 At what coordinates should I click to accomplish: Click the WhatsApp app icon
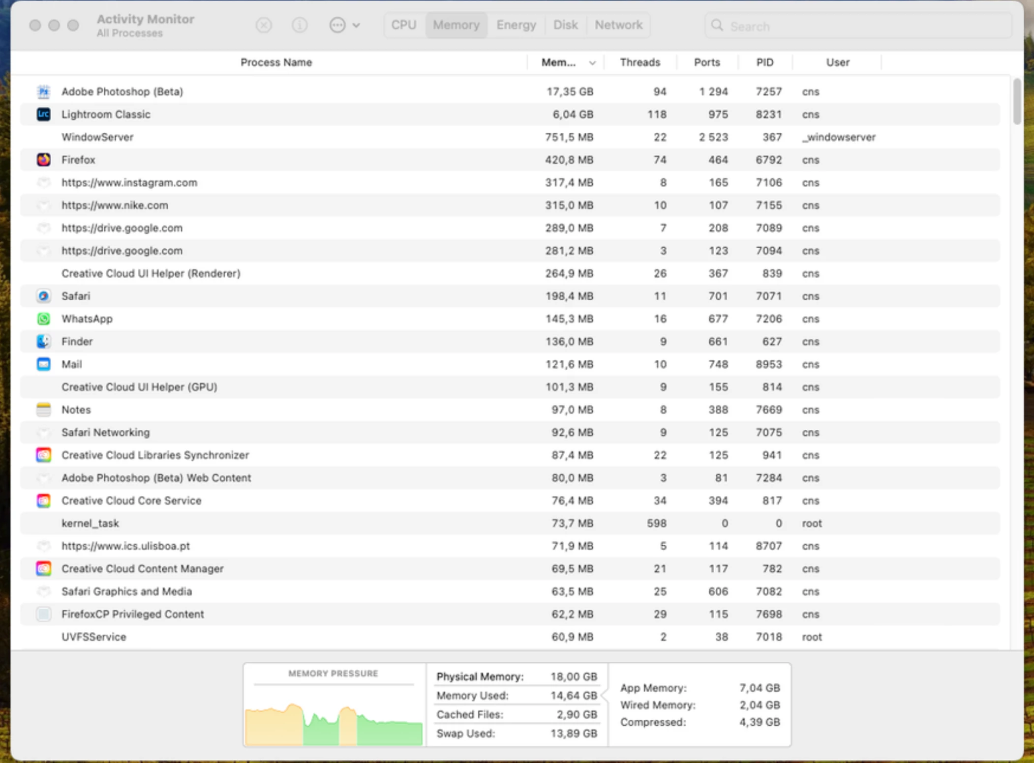tap(44, 319)
